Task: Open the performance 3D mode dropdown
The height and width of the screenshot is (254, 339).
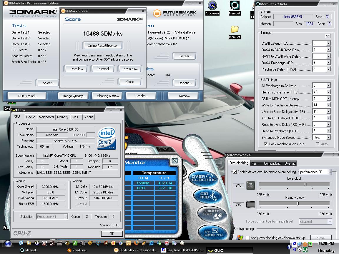Action: 330,172
